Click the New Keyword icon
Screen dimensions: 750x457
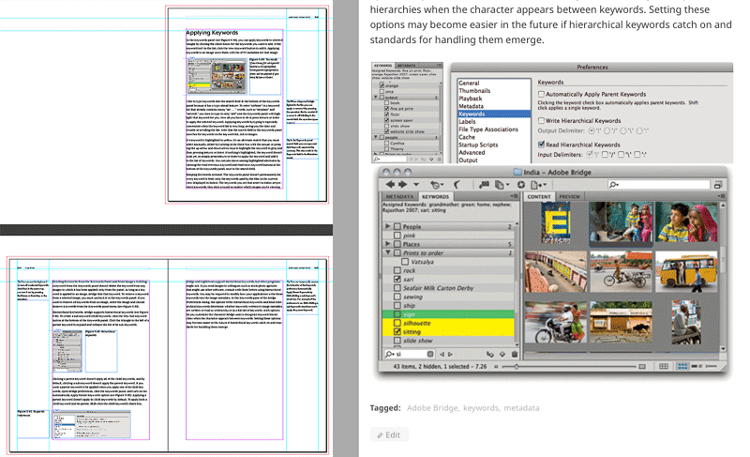[502, 354]
